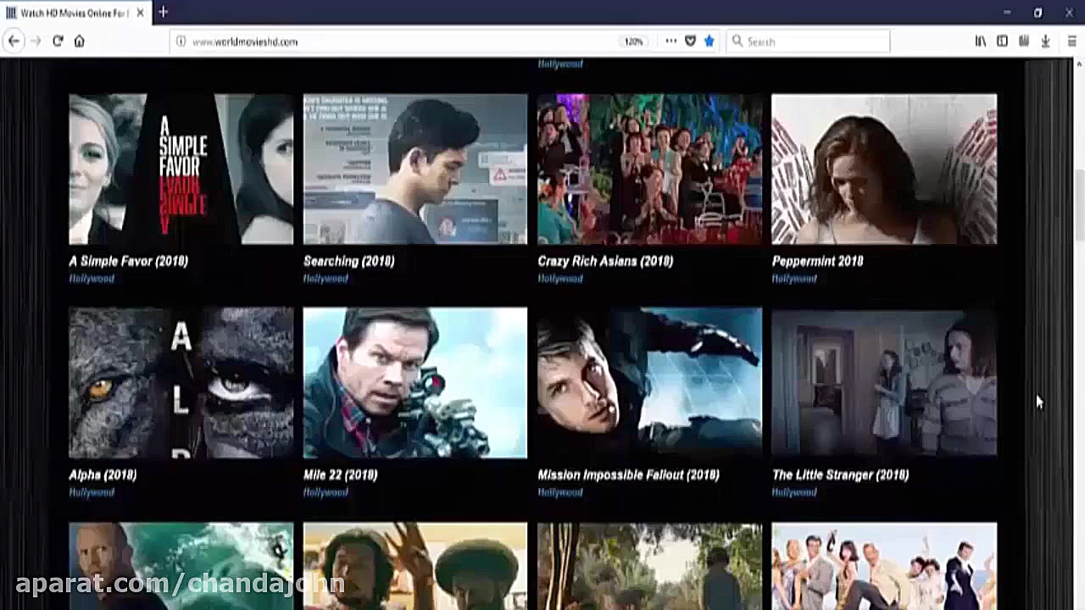Open the Hollywood category under The Little Stranger
Image resolution: width=1085 pixels, height=610 pixels.
(x=794, y=492)
